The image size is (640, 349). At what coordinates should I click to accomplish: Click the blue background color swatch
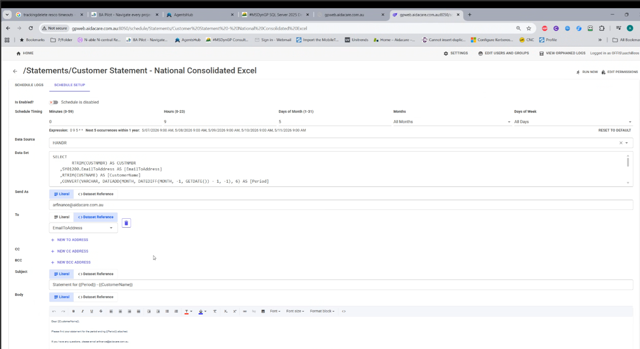click(200, 311)
